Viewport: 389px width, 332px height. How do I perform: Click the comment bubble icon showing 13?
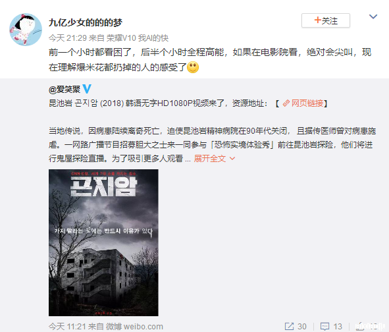point(324,326)
